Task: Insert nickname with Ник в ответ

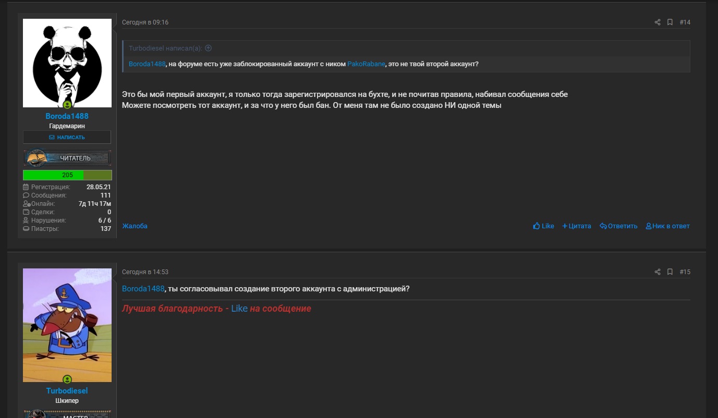Action: point(667,226)
